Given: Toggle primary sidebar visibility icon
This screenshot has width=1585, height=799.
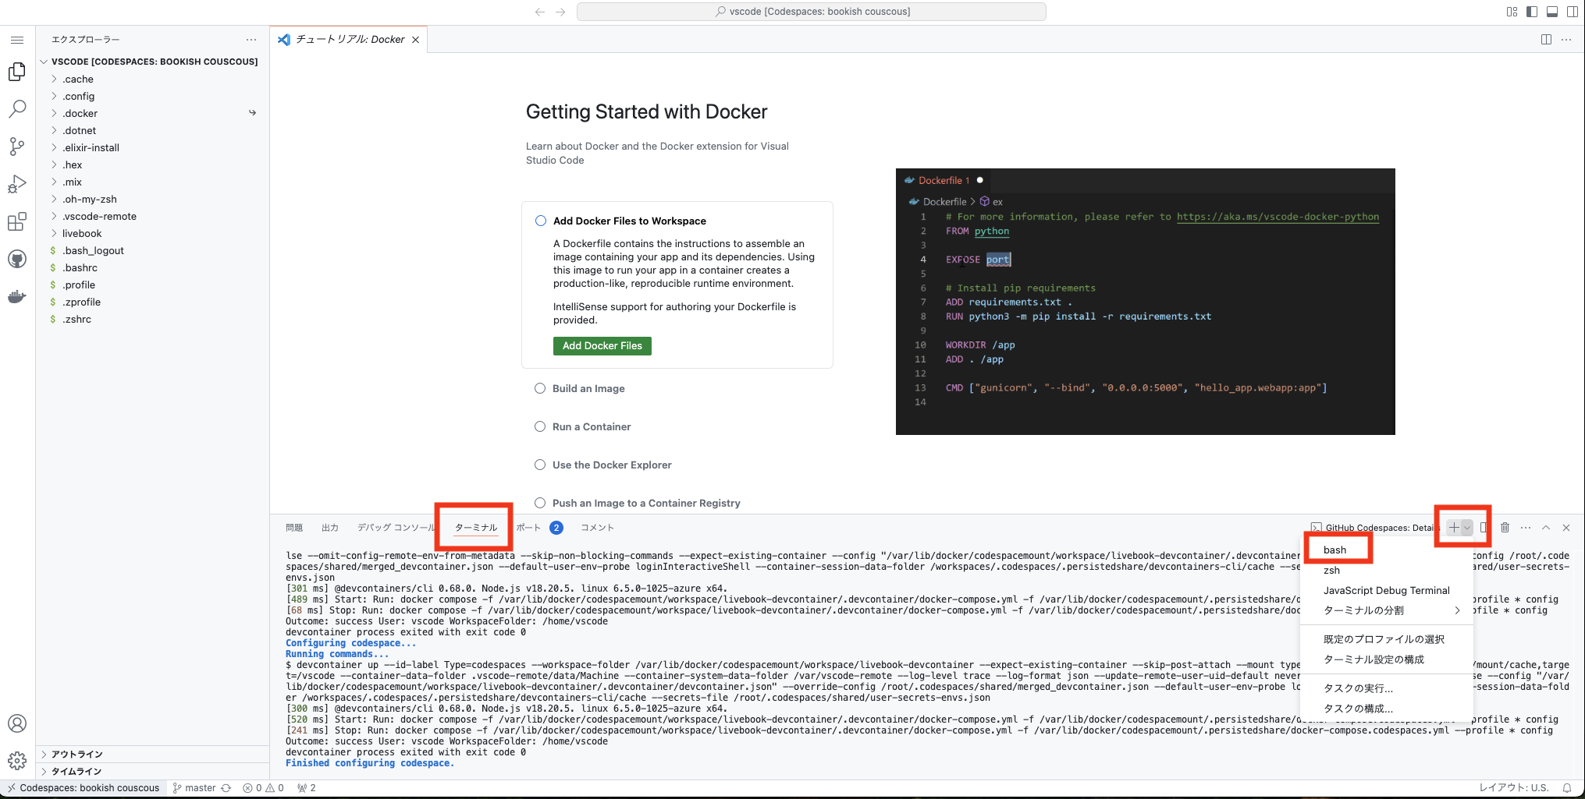Looking at the screenshot, I should 1532,12.
